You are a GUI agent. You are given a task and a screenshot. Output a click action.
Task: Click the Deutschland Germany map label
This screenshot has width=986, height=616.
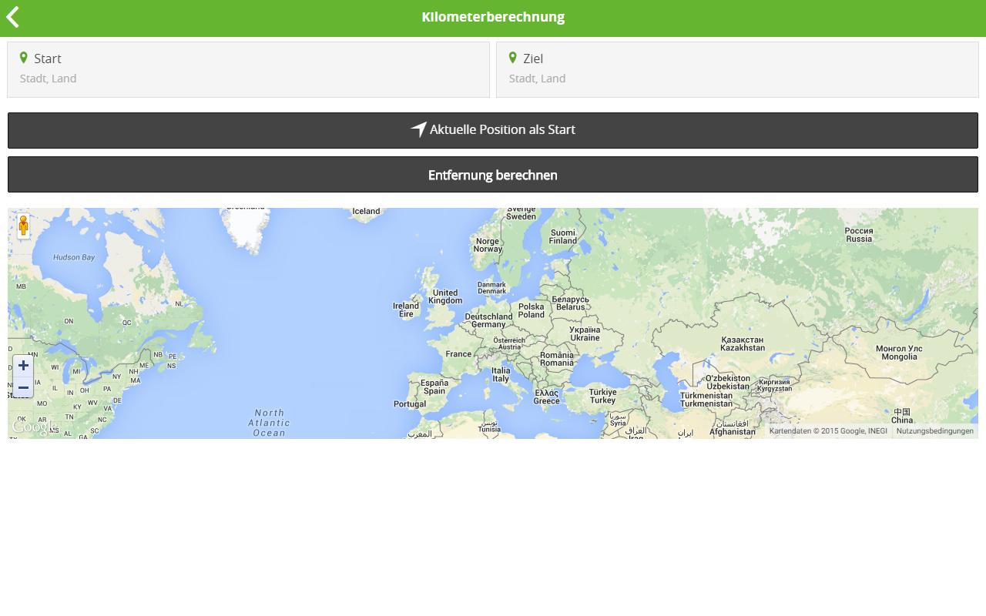coord(488,320)
